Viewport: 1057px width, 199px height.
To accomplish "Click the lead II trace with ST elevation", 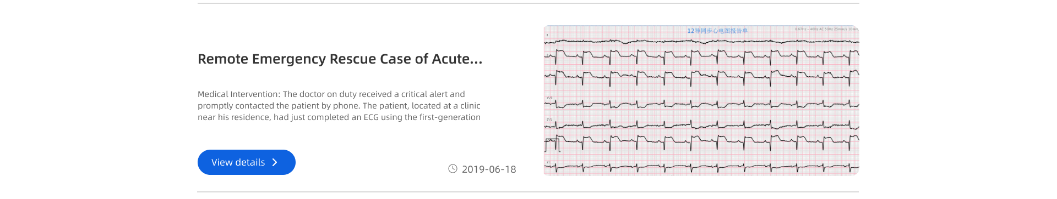I will (701, 56).
